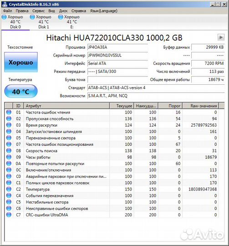229x246 pixels.
Task: Click the 113 раз power-on count field
Action: pos(208,72)
